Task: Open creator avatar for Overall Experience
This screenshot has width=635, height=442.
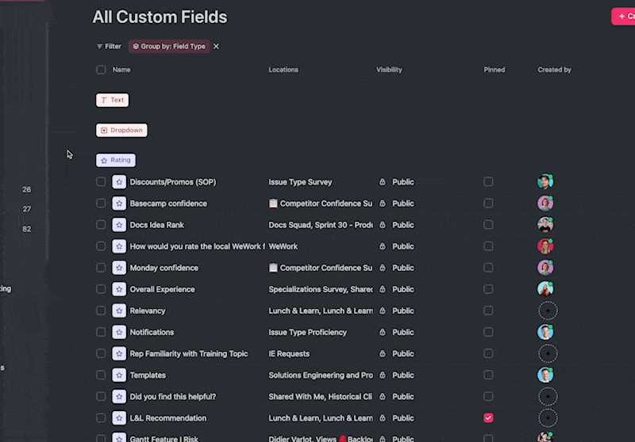Action: point(545,288)
